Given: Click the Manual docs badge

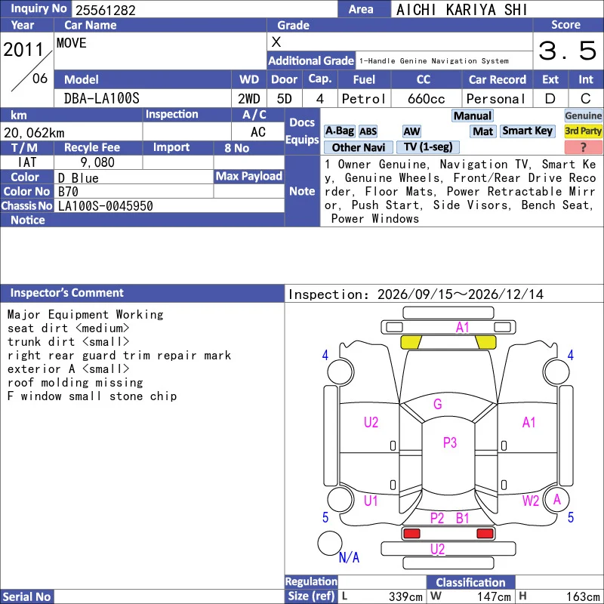Looking at the screenshot, I should pyautogui.click(x=473, y=116).
